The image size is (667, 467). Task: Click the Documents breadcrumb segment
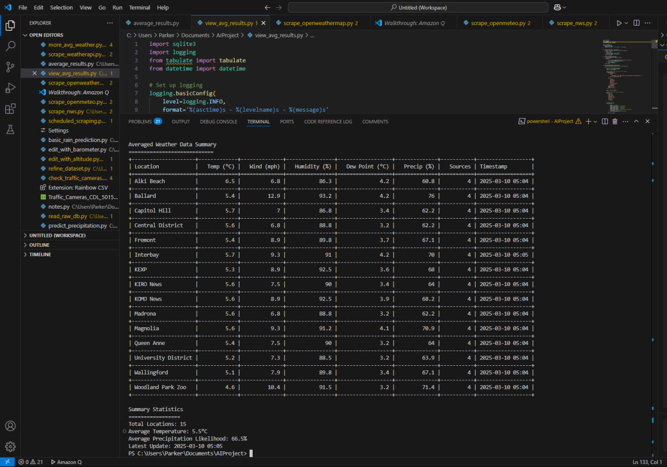[x=195, y=35]
